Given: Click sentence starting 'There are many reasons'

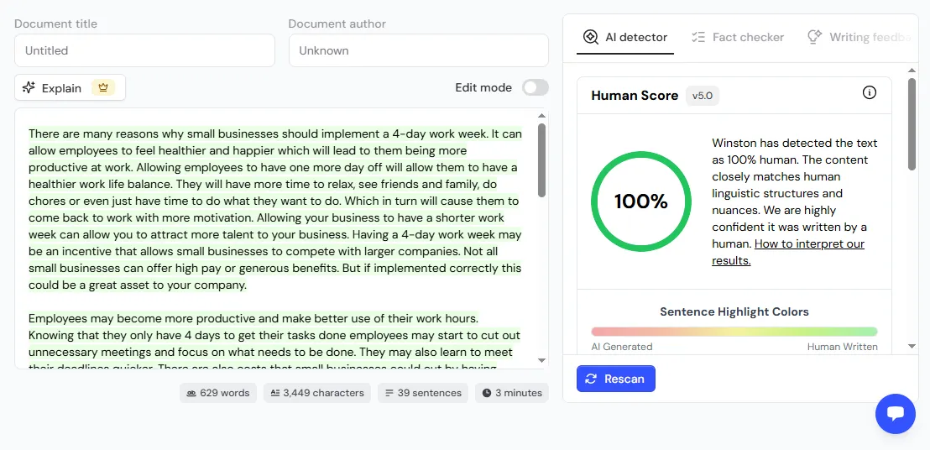Looking at the screenshot, I should coord(259,133).
